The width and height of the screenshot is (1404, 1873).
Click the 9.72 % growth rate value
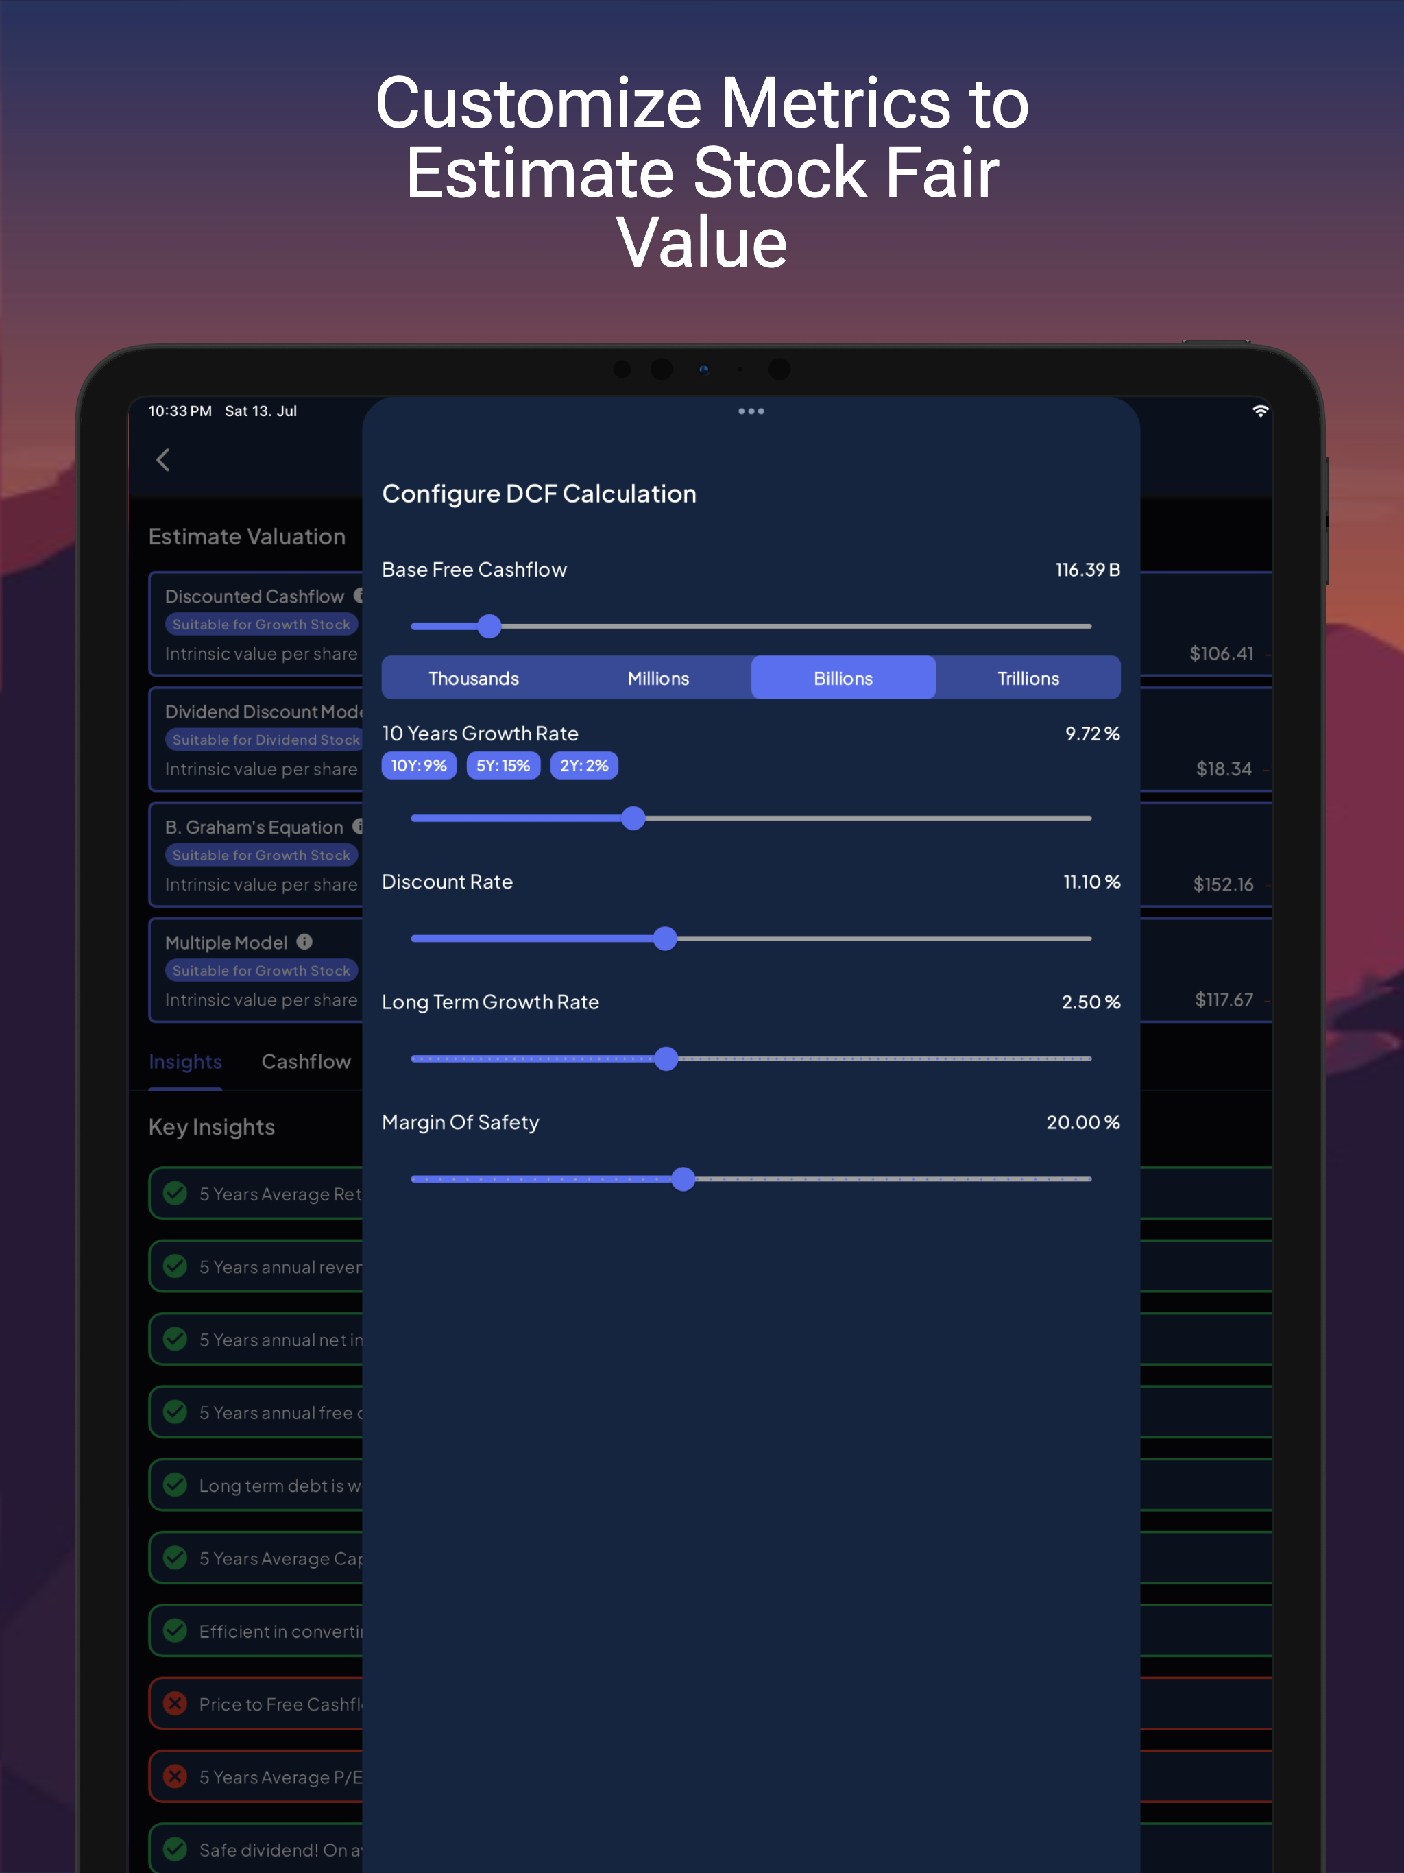click(x=1092, y=734)
